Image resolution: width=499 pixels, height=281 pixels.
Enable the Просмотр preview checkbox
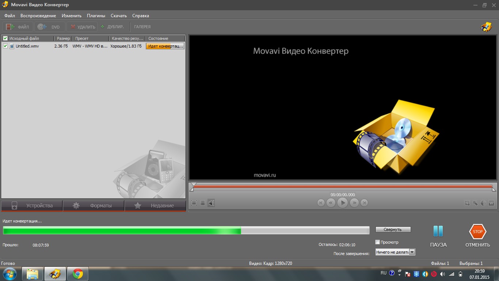point(378,242)
